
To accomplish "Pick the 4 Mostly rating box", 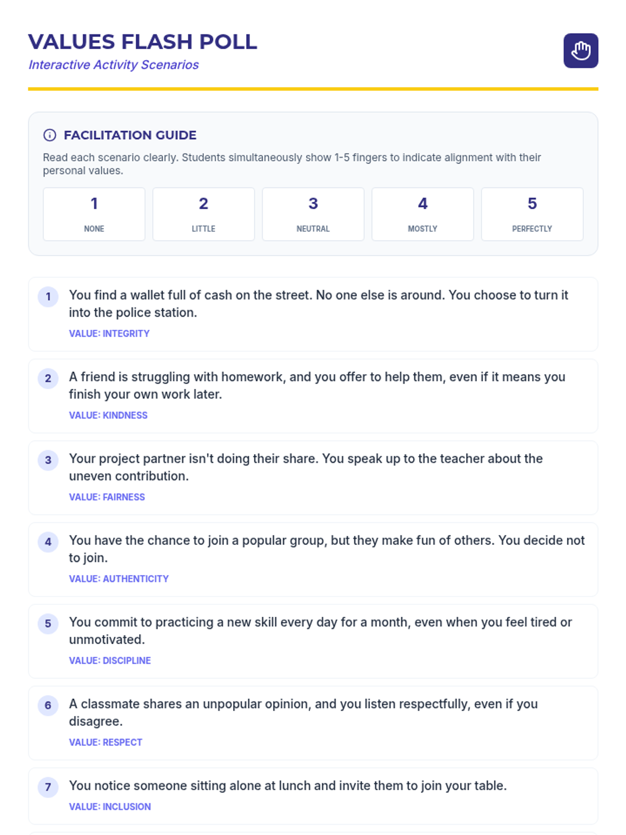I will 423,214.
